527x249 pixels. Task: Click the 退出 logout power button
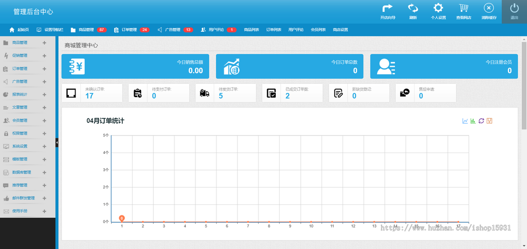pos(514,8)
